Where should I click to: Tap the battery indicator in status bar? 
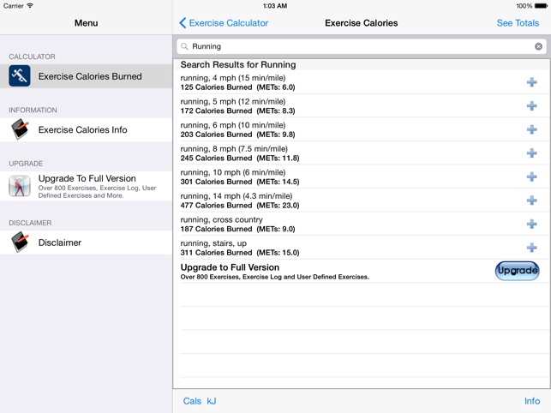542,6
